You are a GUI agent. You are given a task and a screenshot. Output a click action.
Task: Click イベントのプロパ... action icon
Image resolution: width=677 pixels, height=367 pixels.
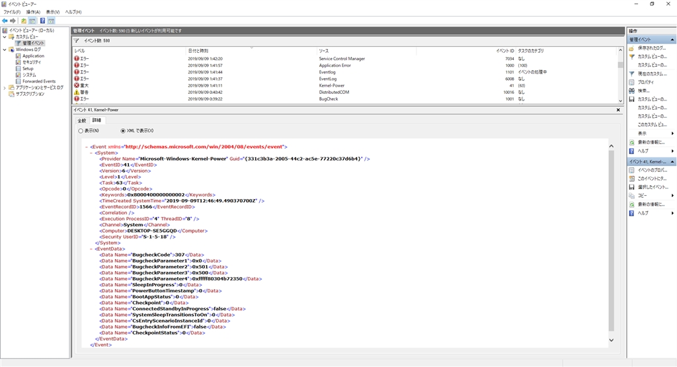[x=631, y=170]
